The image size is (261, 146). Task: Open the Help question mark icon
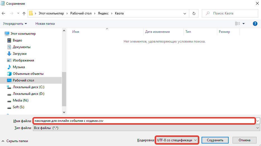coord(255,24)
